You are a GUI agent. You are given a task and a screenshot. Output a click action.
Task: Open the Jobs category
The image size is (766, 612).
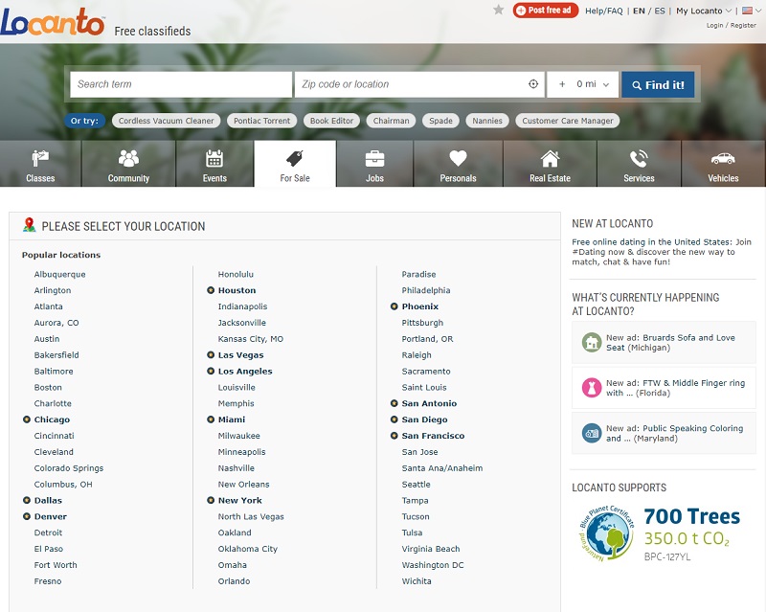[374, 164]
